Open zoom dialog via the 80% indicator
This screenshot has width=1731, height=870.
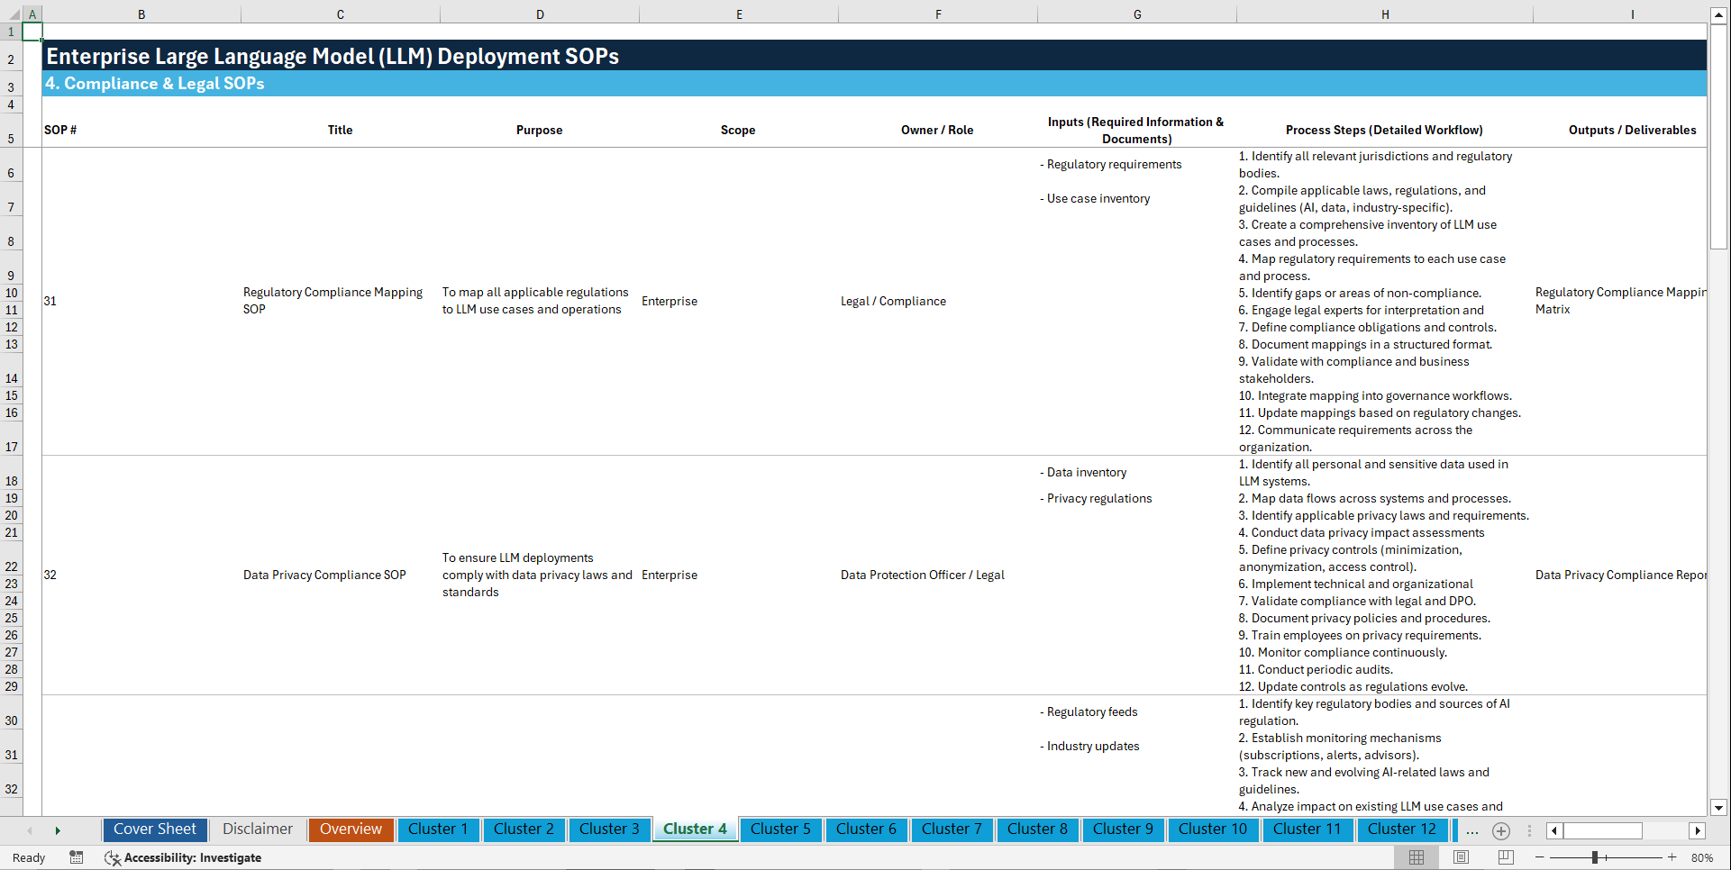point(1703,857)
